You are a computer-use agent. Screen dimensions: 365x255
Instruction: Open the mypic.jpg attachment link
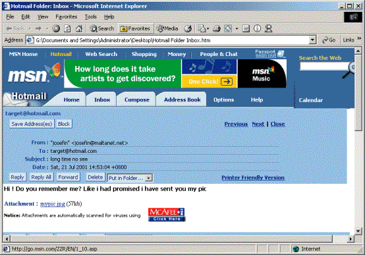[x=53, y=204]
